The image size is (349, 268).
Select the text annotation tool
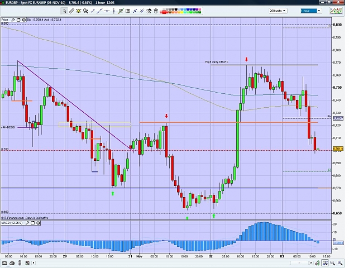[128, 11]
